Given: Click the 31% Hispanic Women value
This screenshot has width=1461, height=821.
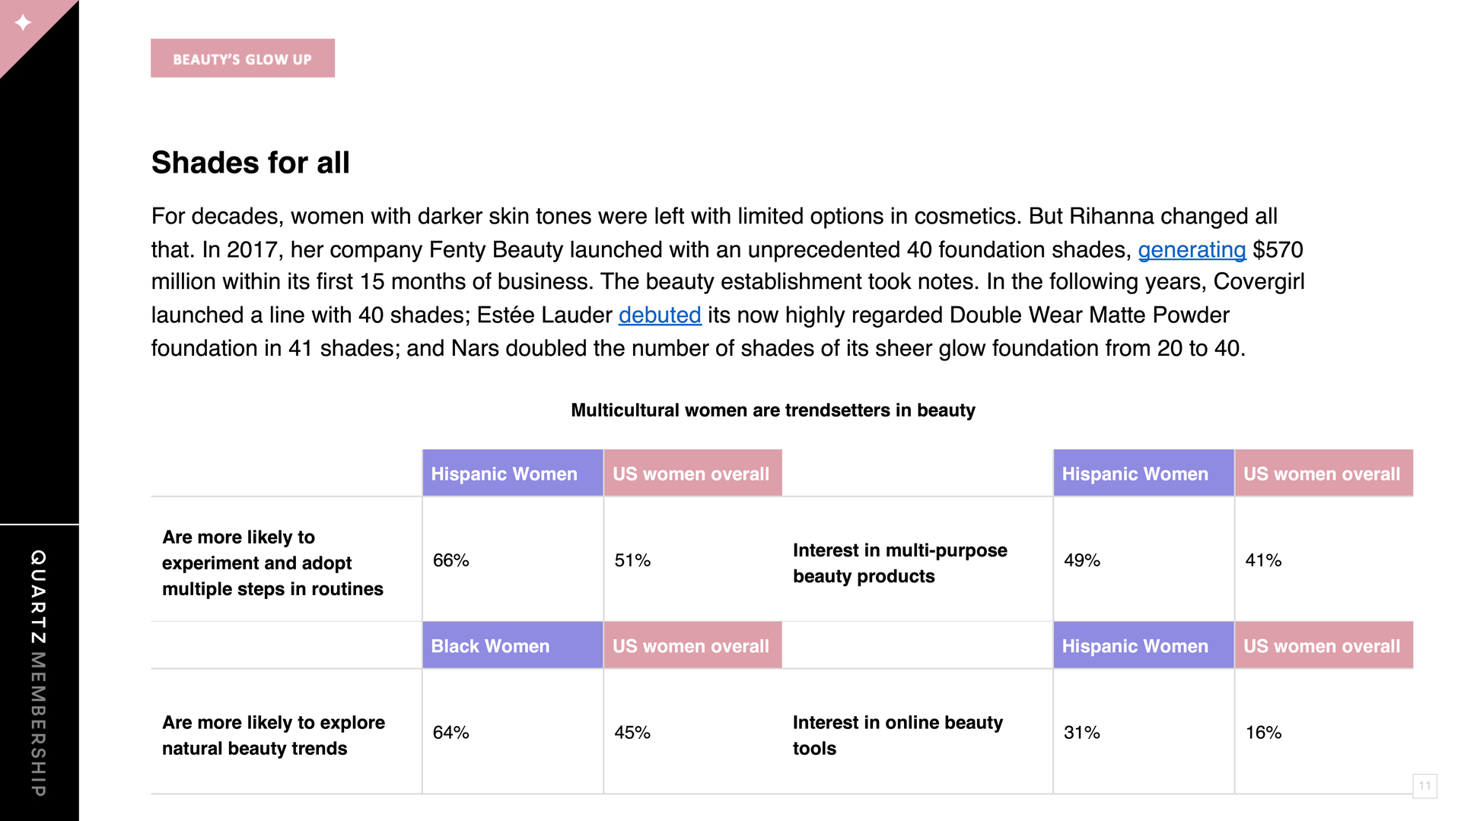Looking at the screenshot, I should [x=1144, y=732].
